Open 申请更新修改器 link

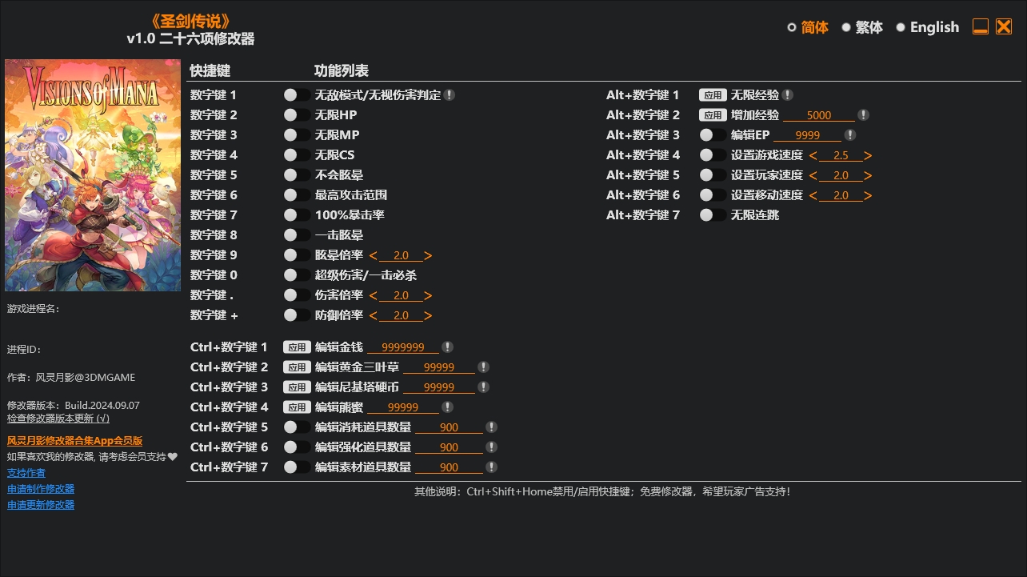pyautogui.click(x=41, y=505)
